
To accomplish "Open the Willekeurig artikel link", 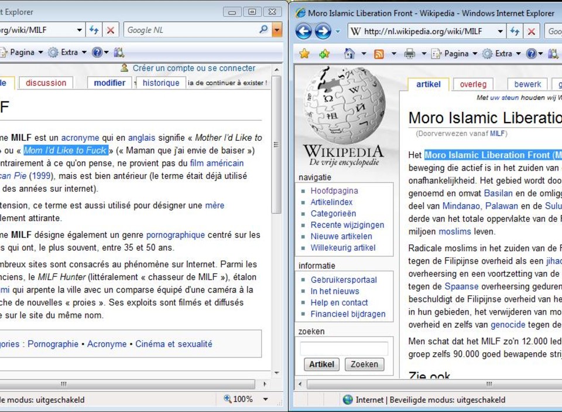I will click(x=343, y=248).
